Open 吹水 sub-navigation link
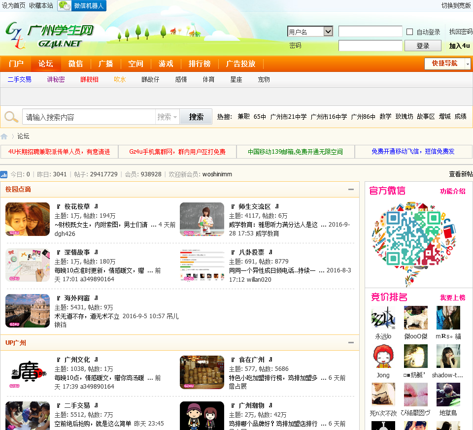This screenshot has width=473, height=430. pyautogui.click(x=120, y=79)
